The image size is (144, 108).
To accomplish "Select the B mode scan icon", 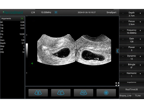I will 38,93.
